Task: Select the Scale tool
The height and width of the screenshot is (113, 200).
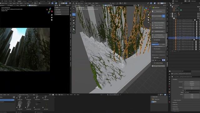Action: tap(74, 20)
